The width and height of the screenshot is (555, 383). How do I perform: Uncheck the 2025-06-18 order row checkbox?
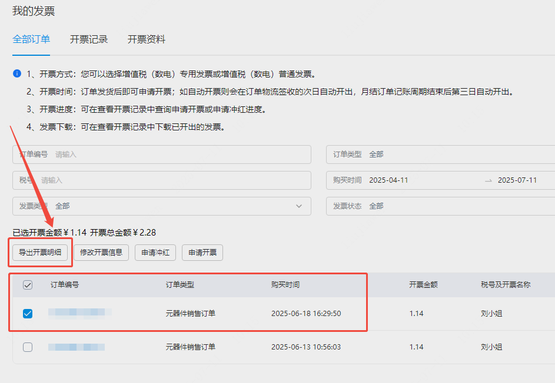click(x=28, y=314)
